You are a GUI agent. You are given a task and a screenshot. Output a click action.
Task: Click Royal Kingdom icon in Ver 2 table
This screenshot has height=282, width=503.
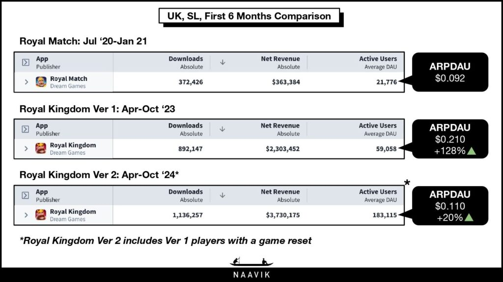coord(41,215)
